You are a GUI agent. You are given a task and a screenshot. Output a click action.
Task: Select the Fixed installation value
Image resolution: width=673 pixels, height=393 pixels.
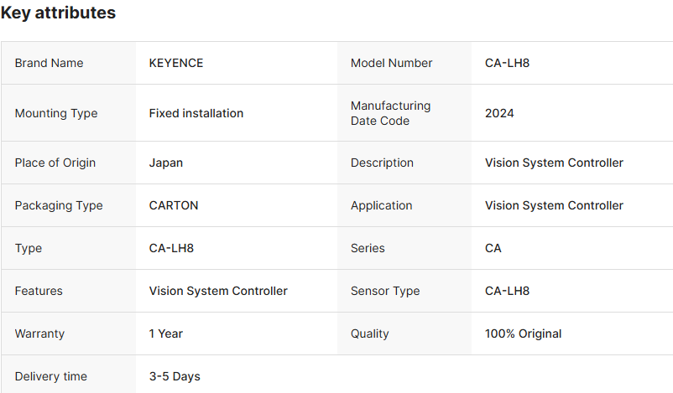[x=196, y=113]
